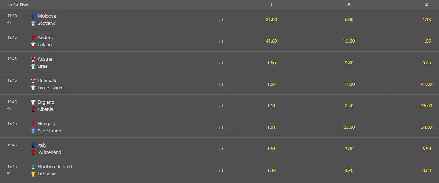The width and height of the screenshot is (439, 183).
Task: Select draw odds 4.20 for Northern Ireland match
Action: (x=349, y=170)
